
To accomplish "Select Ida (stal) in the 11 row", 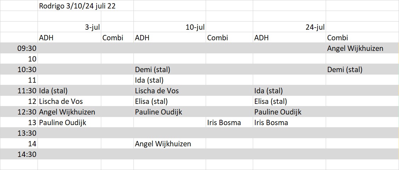I will 149,80.
